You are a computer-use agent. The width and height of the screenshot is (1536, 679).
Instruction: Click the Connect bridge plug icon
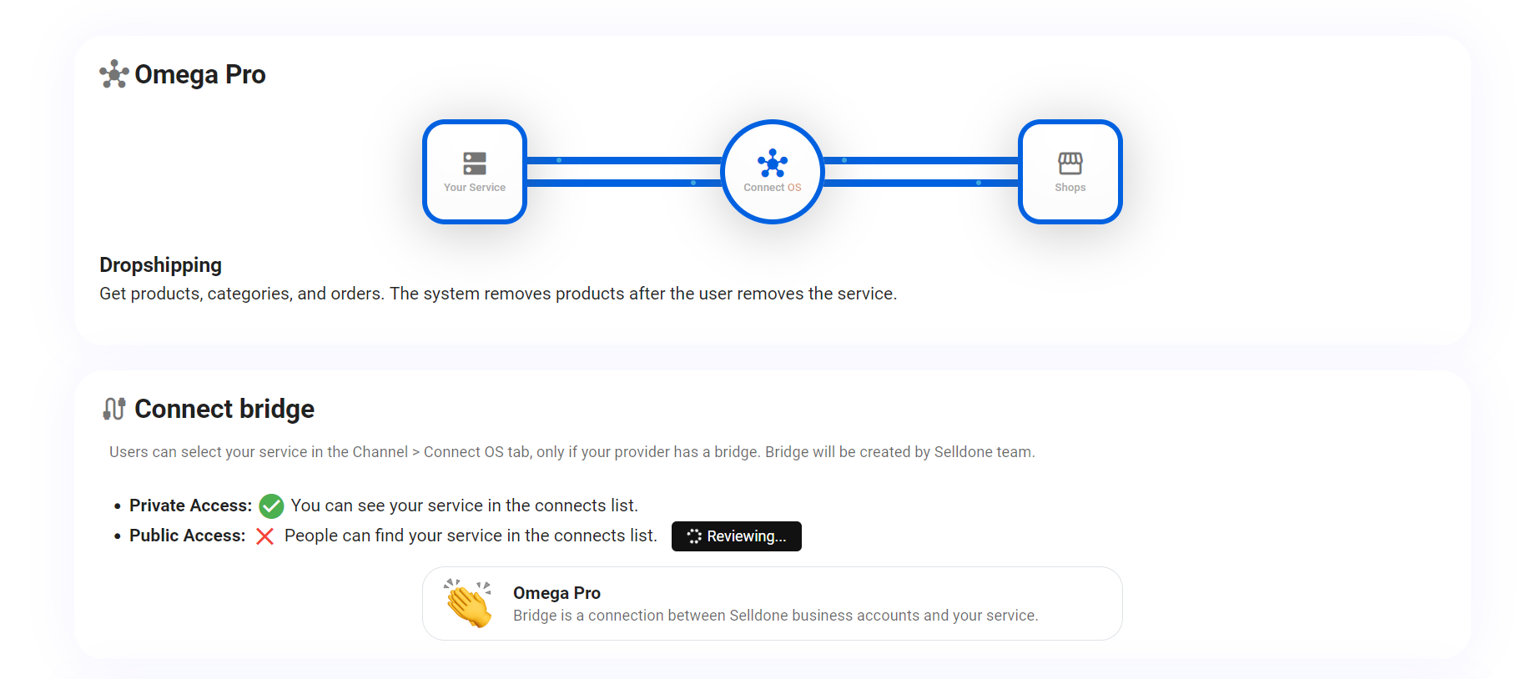114,409
